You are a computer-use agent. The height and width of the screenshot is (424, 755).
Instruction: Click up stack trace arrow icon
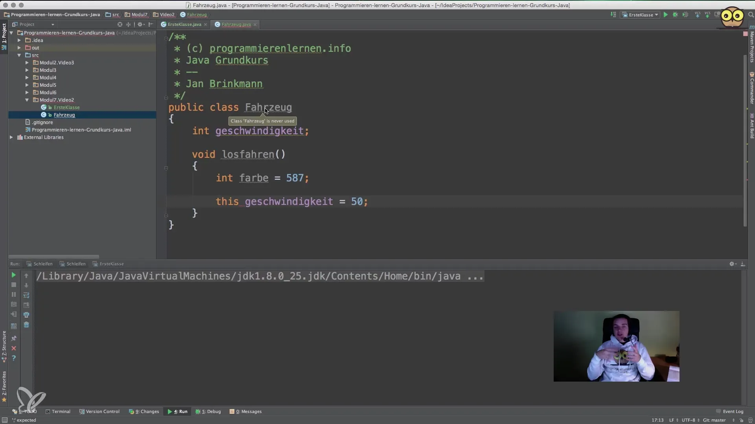click(x=26, y=276)
